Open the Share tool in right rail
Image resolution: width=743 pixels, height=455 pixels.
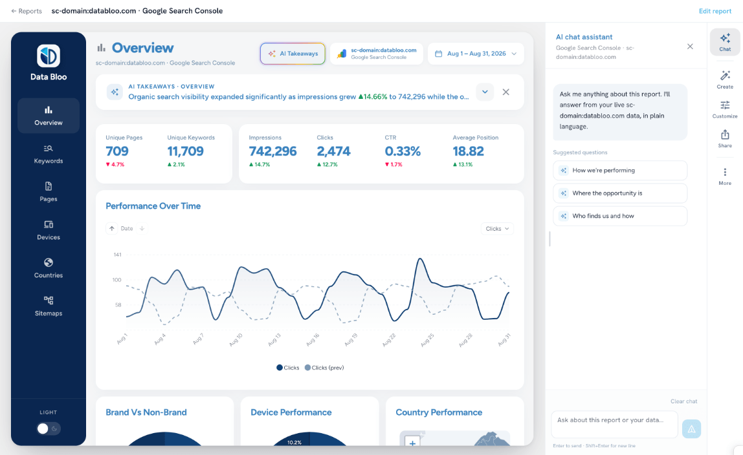point(725,139)
